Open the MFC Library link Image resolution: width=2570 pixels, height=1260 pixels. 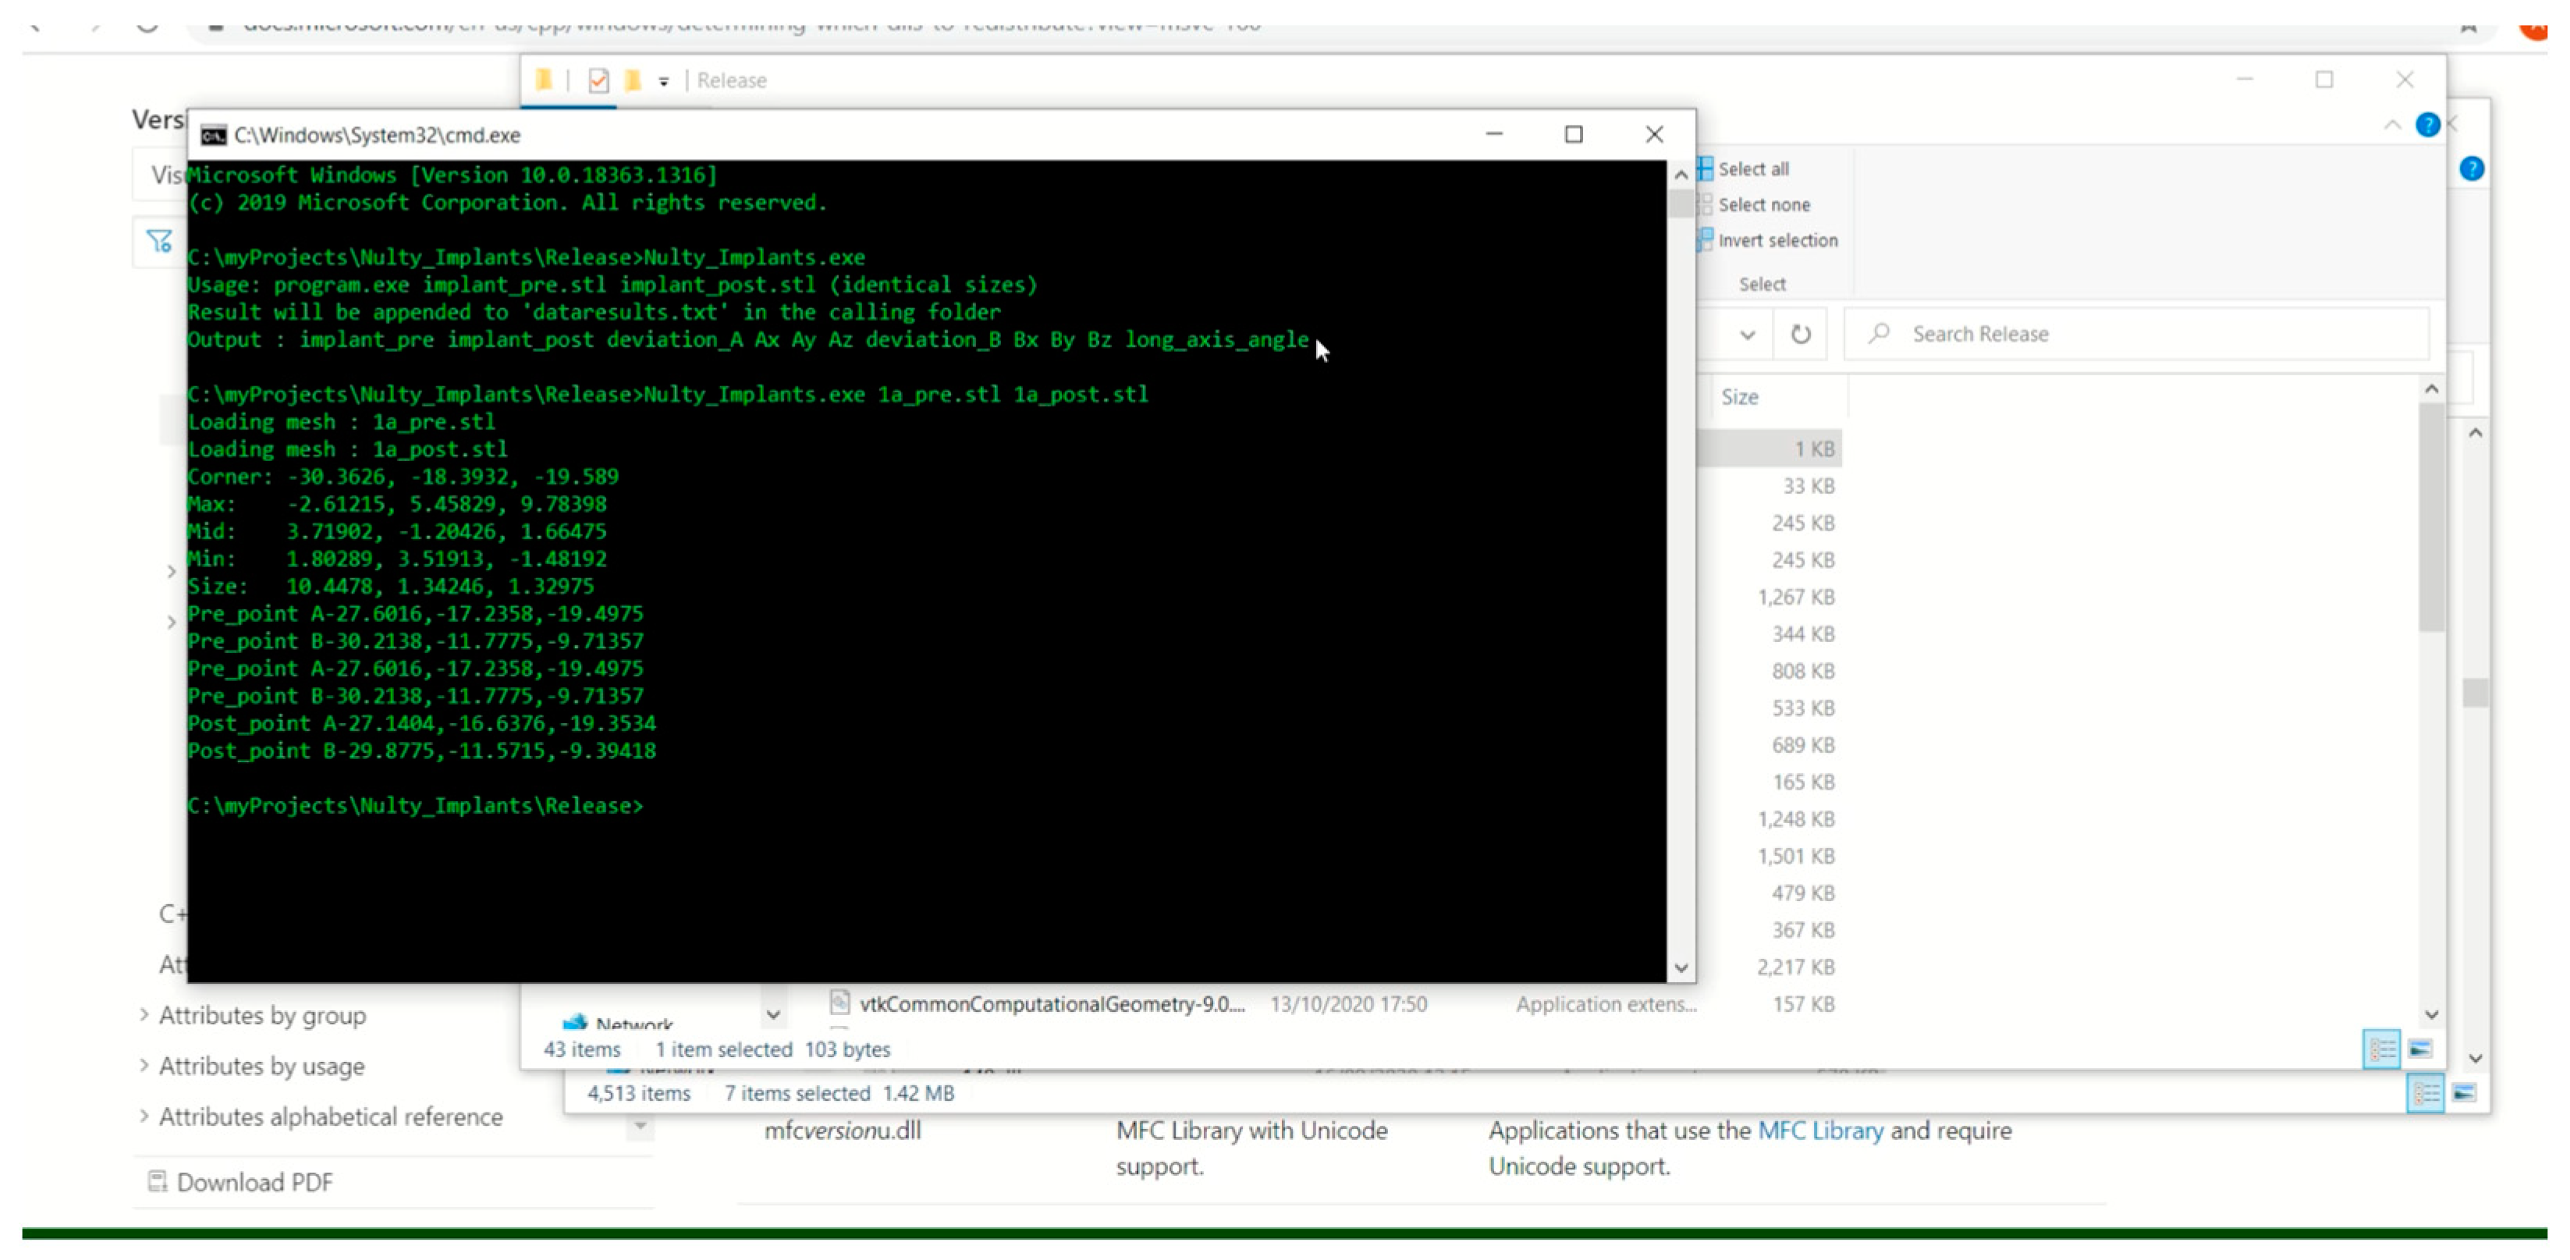pos(1819,1130)
